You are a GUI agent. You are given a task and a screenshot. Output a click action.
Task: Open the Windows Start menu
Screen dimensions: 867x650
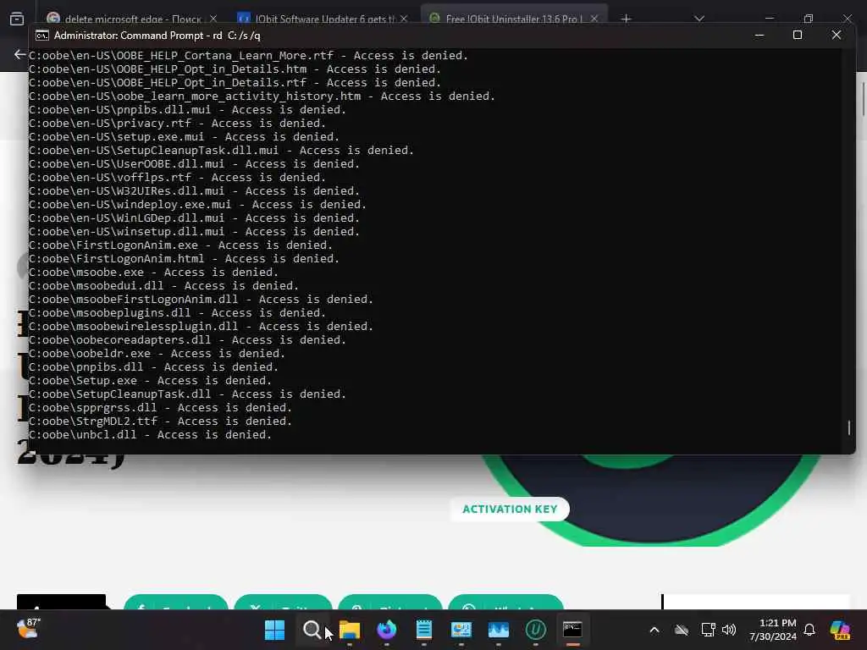pos(274,630)
